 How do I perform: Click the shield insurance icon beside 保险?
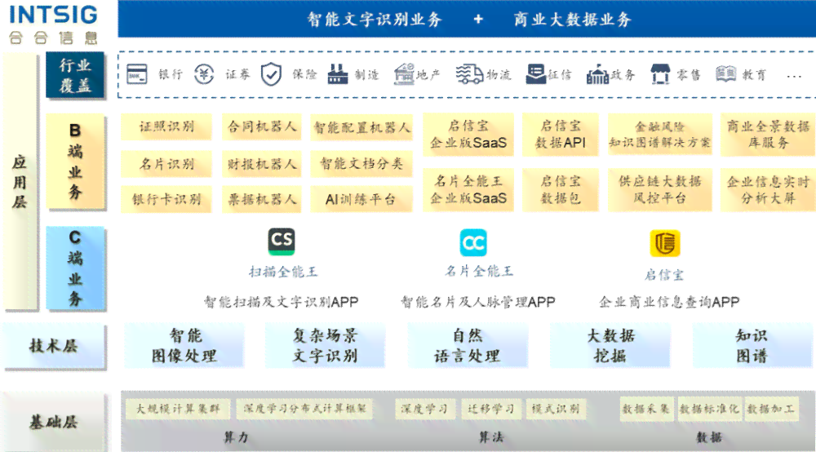271,74
